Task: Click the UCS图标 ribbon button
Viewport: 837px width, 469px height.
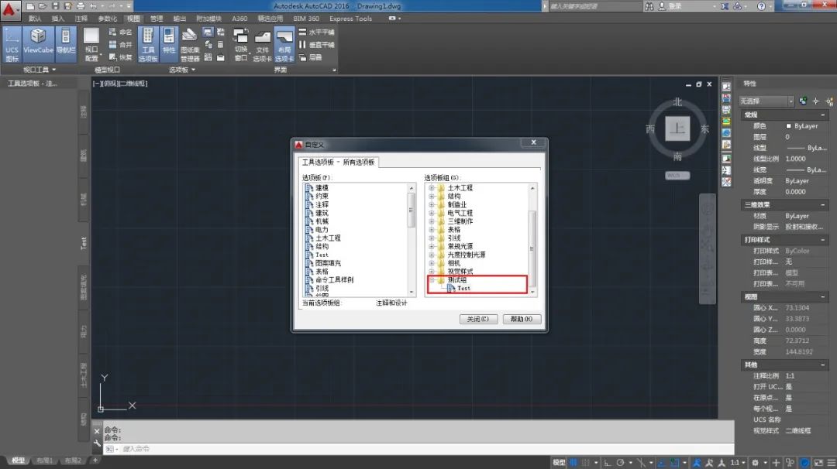Action: click(12, 43)
